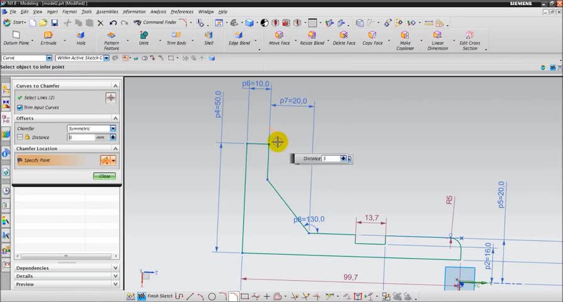Viewport: 563px width, 302px height.
Task: Click the floating Distance value field
Action: [331, 158]
